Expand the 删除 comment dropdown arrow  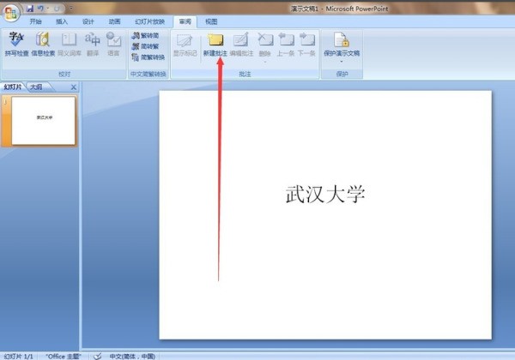coord(265,61)
